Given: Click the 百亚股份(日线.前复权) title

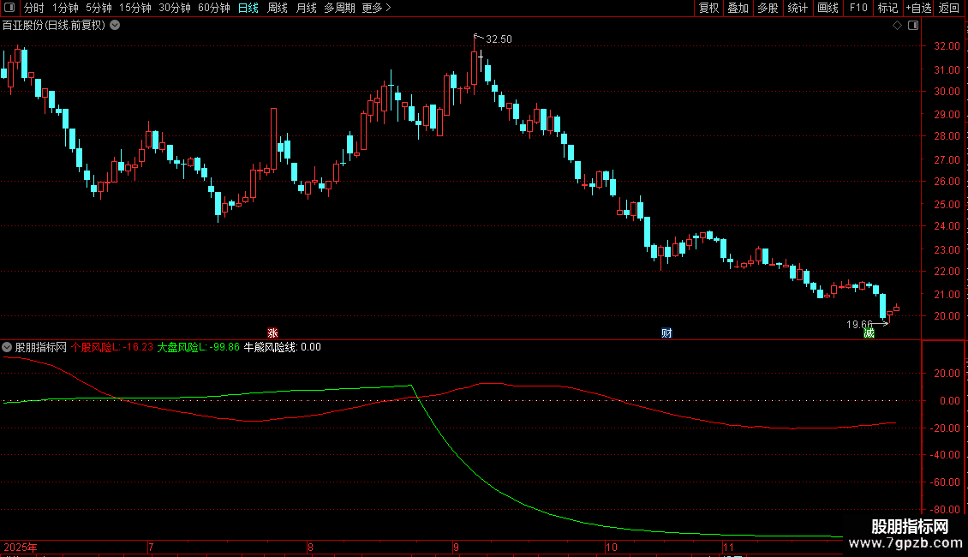Looking at the screenshot, I should [x=54, y=26].
